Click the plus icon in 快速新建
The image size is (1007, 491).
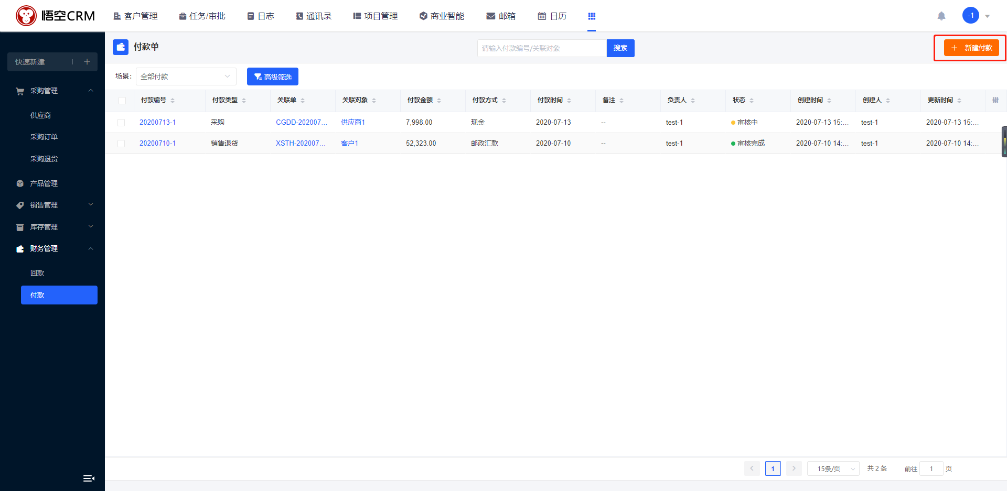pyautogui.click(x=87, y=62)
